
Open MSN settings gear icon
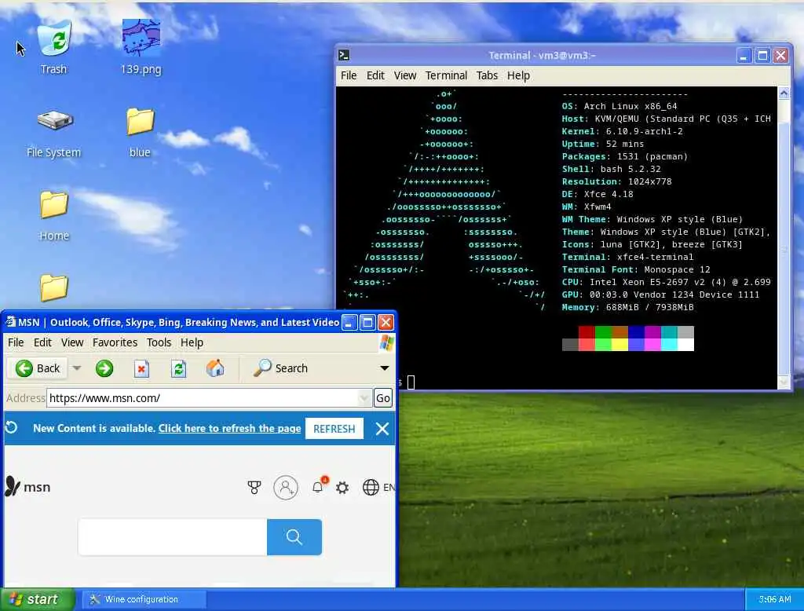click(x=342, y=488)
